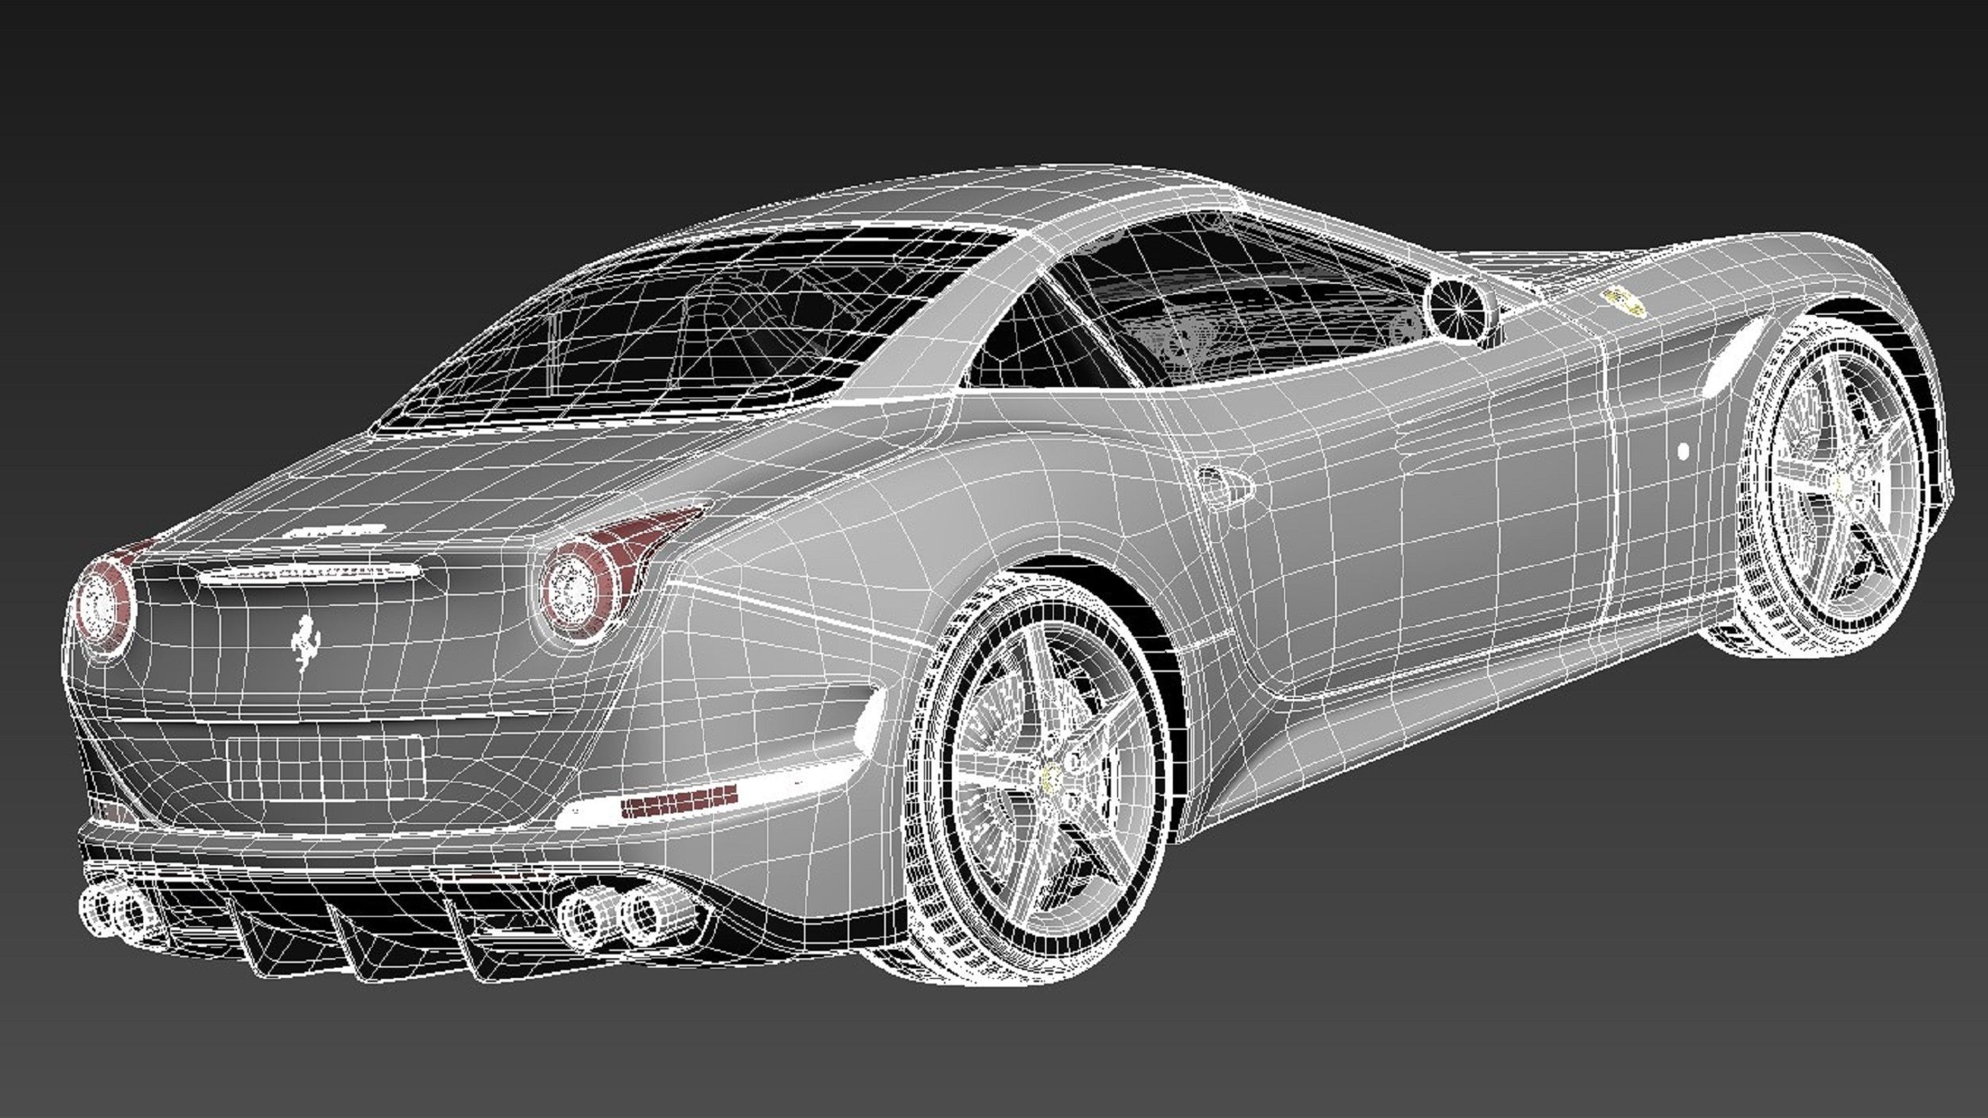The height and width of the screenshot is (1118, 1988).
Task: Click the white door side marker dot
Action: tap(1683, 451)
